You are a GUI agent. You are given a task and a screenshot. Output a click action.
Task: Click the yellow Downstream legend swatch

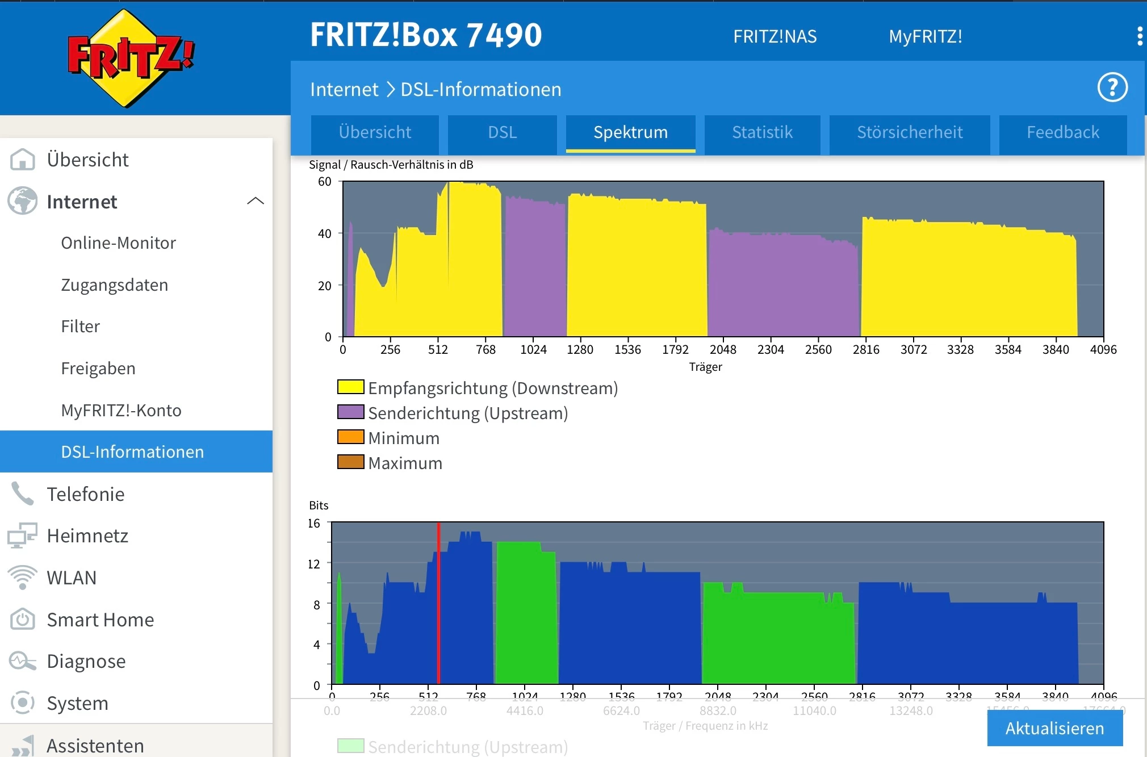point(350,387)
